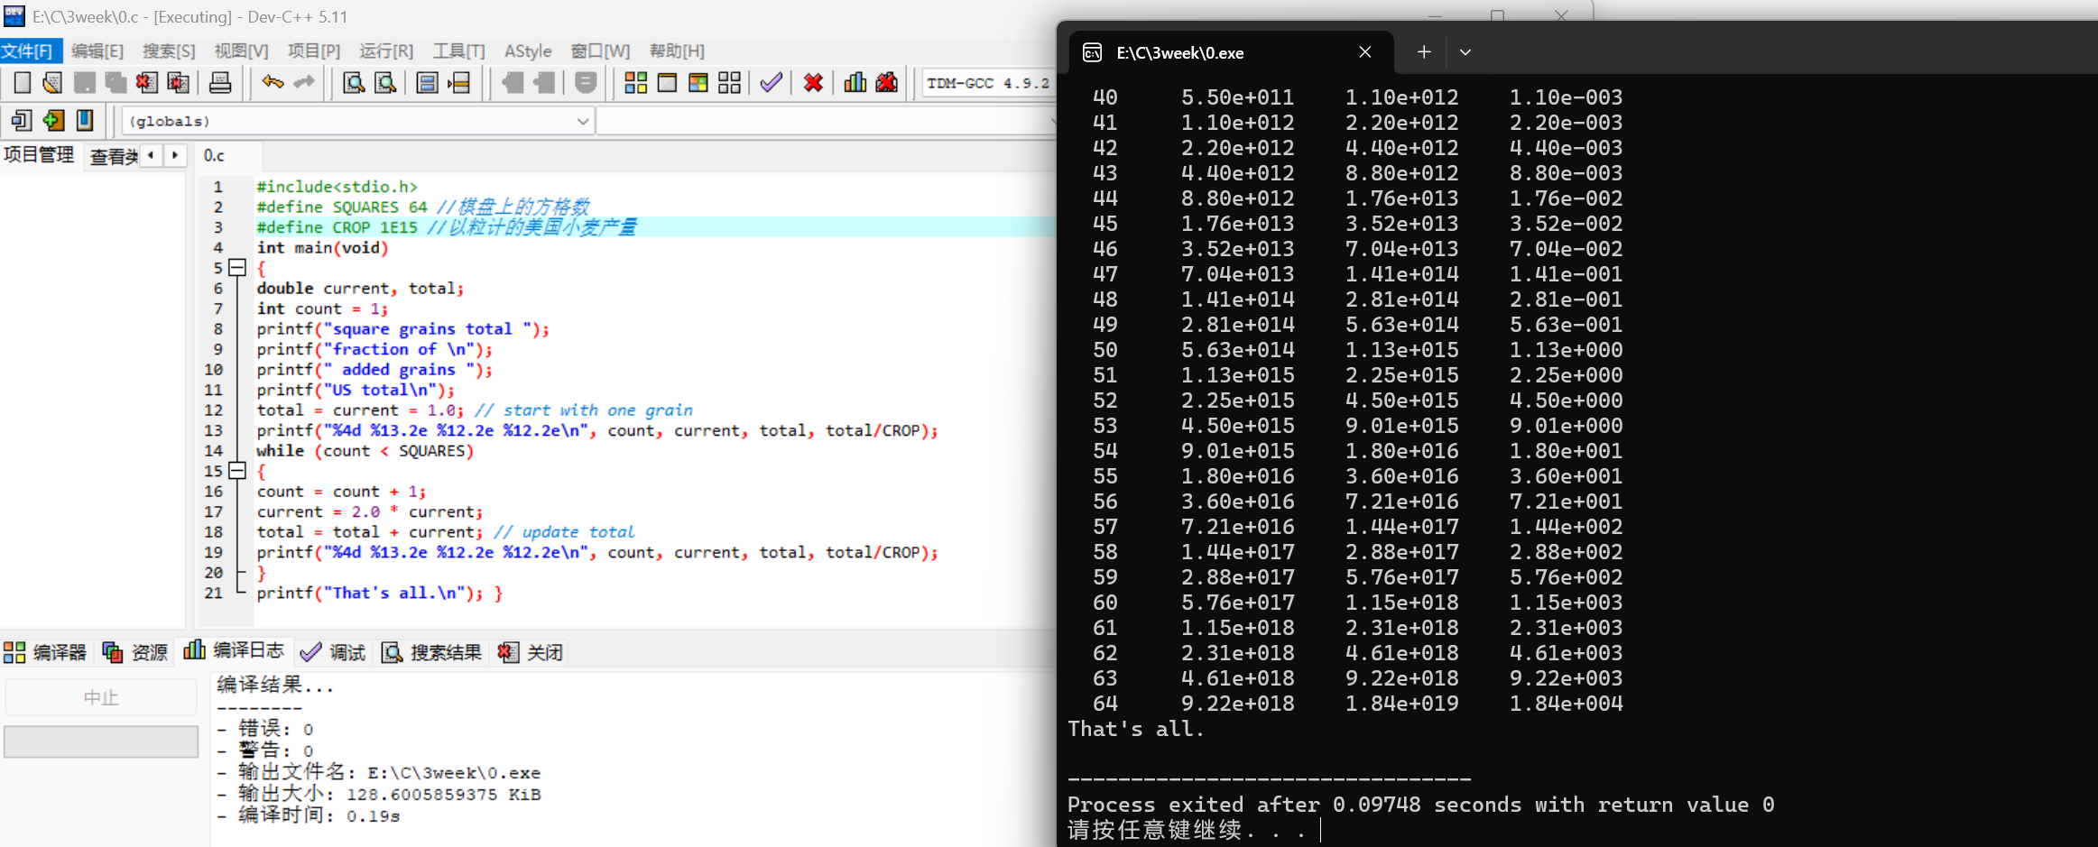Screen dimensions: 2098x847
Task: Open the (globals) scope dropdown
Action: (358, 121)
